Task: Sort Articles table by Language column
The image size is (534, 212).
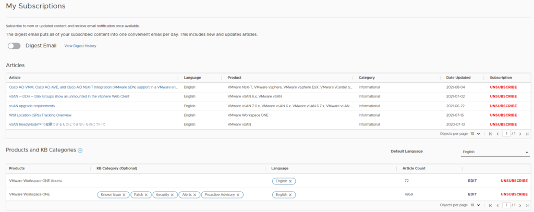Action: (x=192, y=78)
